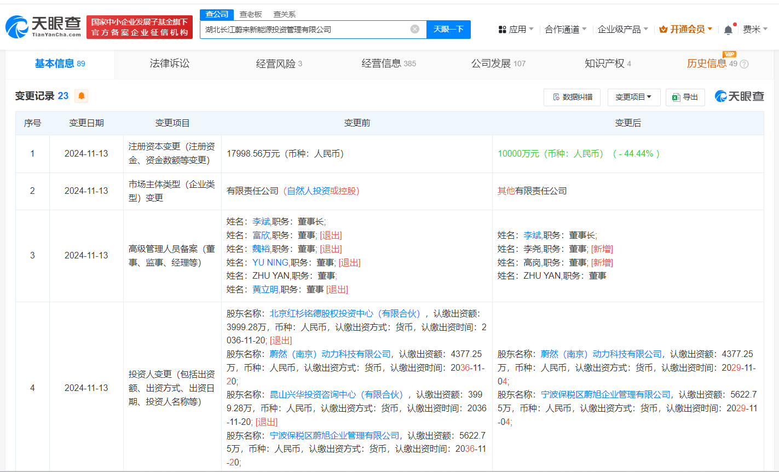Click the help question mark beside 历史信息
This screenshot has height=472, width=779.
coord(744,64)
